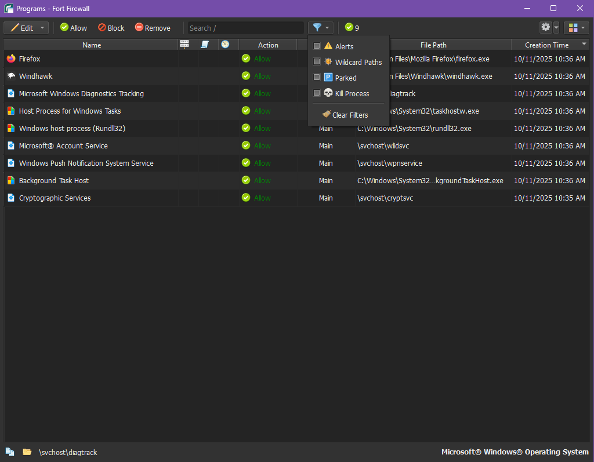Click \svchost\diagtrack text in status bar
Image resolution: width=594 pixels, height=462 pixels.
[68, 453]
